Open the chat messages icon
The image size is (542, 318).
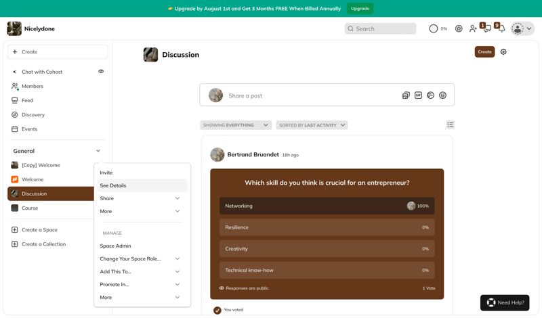[486, 29]
